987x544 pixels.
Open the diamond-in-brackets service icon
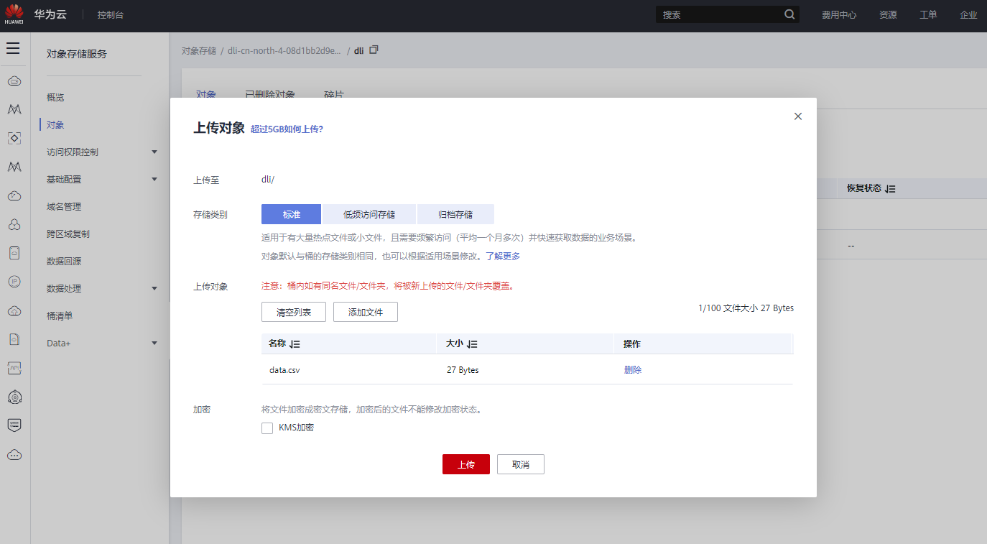pyautogui.click(x=14, y=138)
